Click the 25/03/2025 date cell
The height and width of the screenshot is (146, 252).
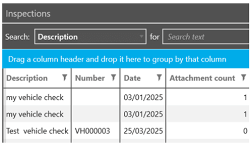pos(143,131)
